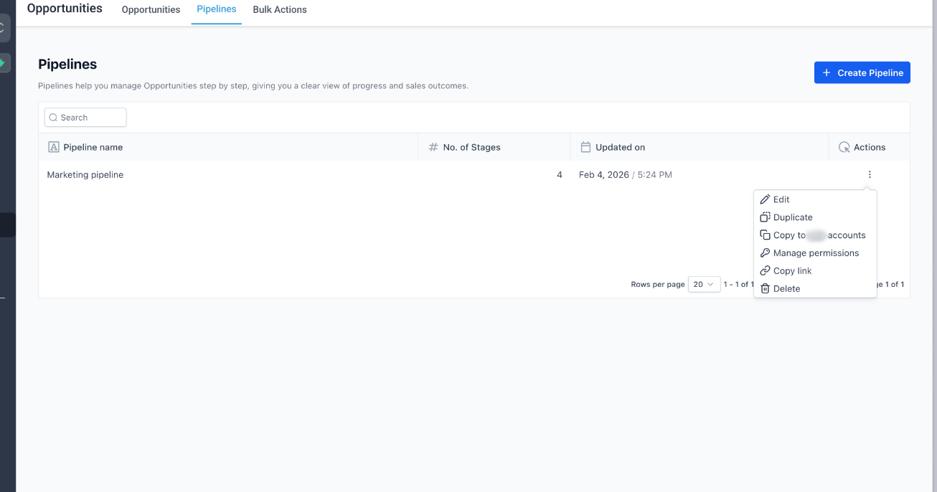This screenshot has width=937, height=492.
Task: Click the key icon beside Manage permissions
Action: [765, 252]
